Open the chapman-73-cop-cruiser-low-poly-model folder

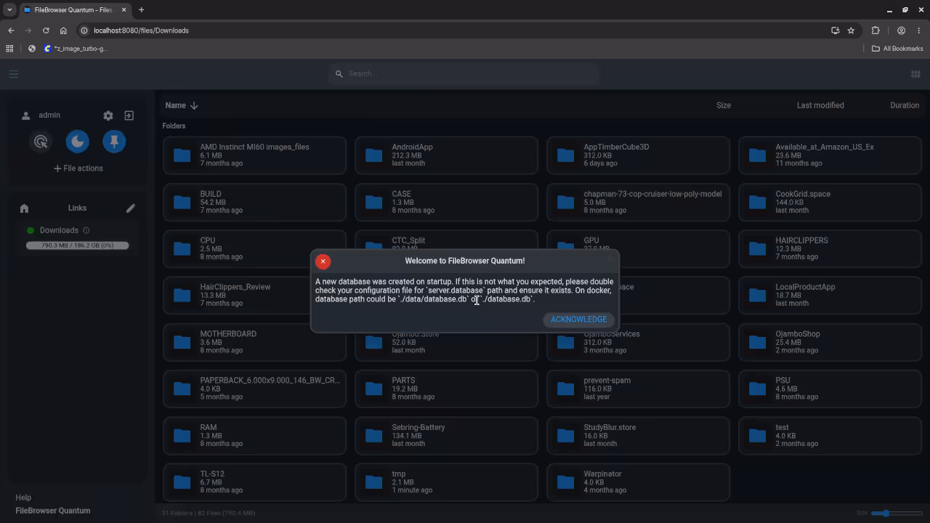point(639,202)
